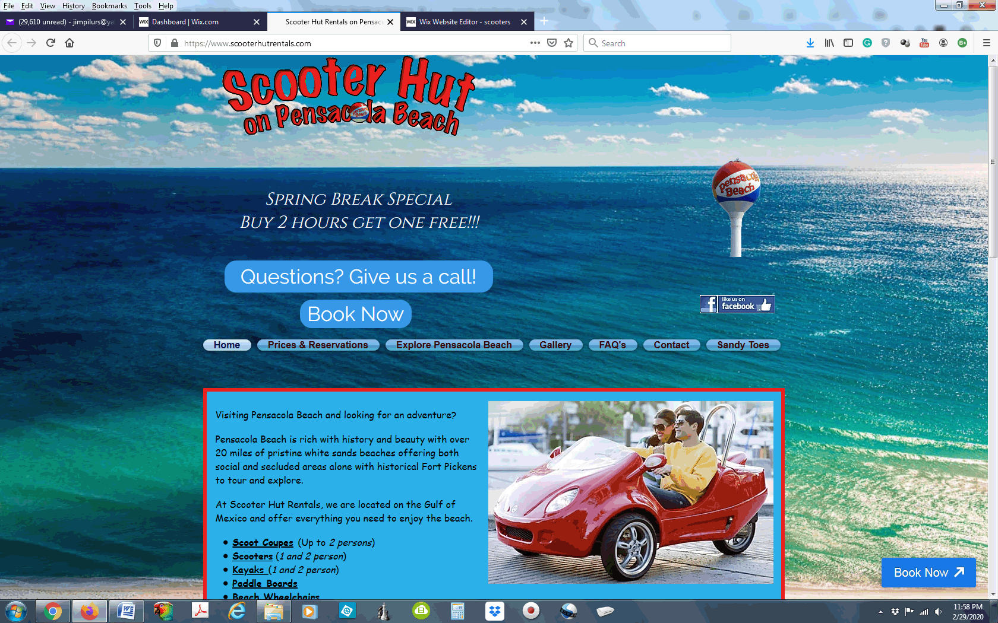Click the Like us on Facebook badge
The image size is (998, 623).
[737, 304]
